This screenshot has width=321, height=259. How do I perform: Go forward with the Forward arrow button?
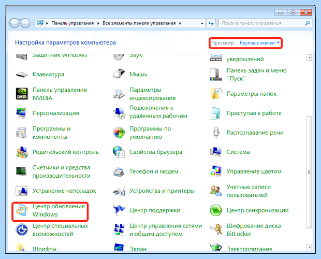pyautogui.click(x=25, y=23)
